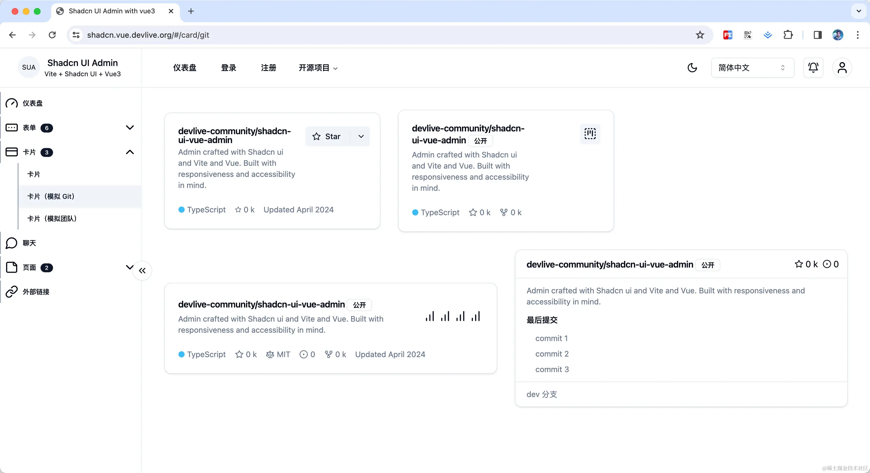Toggle Chrome side panel icon
Screen dimensions: 870x473
(x=818, y=35)
